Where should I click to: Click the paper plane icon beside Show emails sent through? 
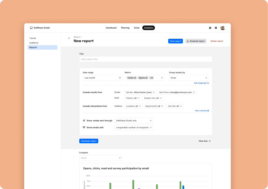coord(84,120)
